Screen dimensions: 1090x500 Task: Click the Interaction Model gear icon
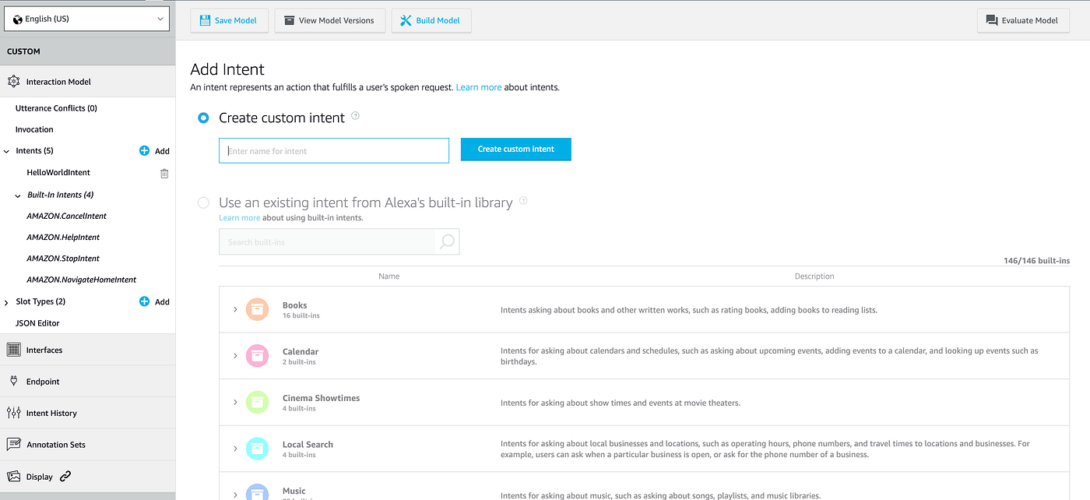click(13, 82)
